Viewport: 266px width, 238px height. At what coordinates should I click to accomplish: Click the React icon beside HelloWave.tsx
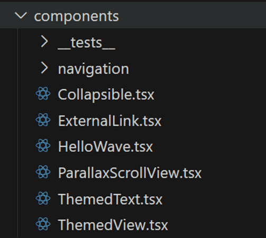(43, 146)
